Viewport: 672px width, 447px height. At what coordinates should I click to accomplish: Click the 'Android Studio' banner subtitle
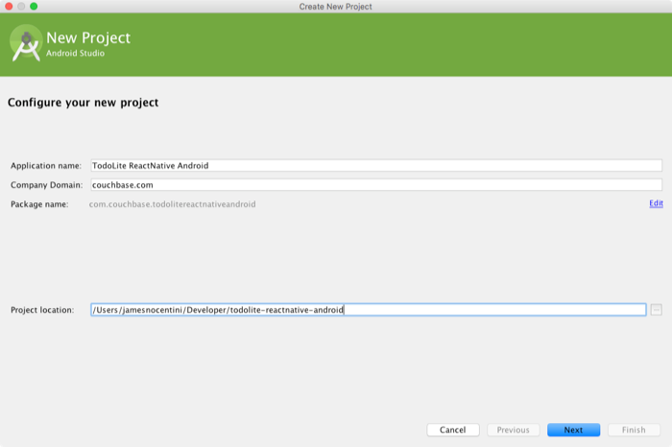76,53
